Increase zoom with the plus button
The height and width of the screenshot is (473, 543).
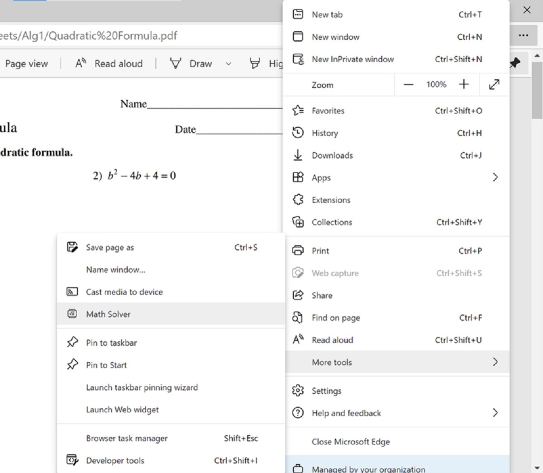coord(464,84)
